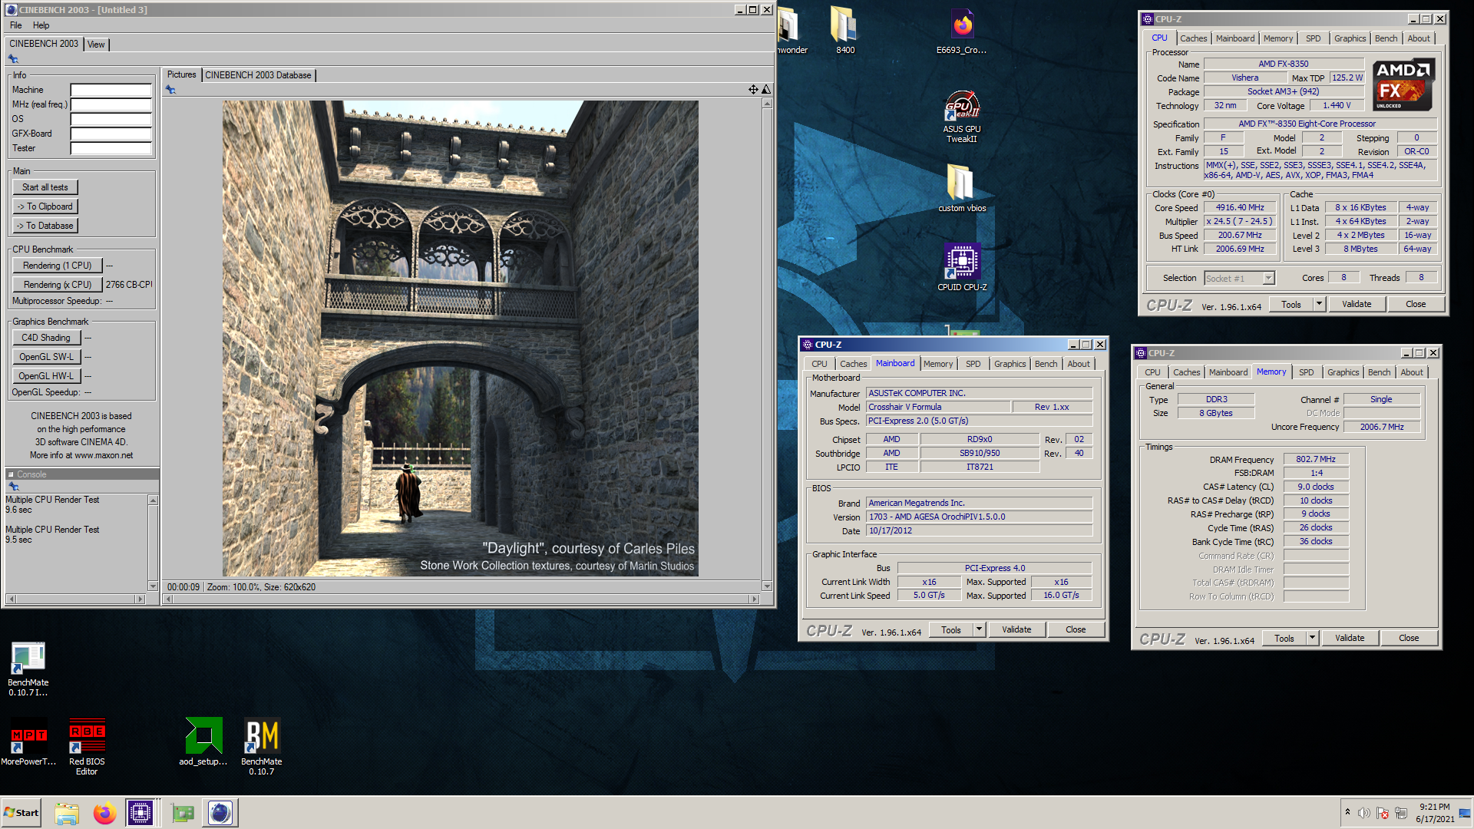Show hidden tray icons arrow
Screen dimensions: 1474x829
(x=1347, y=811)
